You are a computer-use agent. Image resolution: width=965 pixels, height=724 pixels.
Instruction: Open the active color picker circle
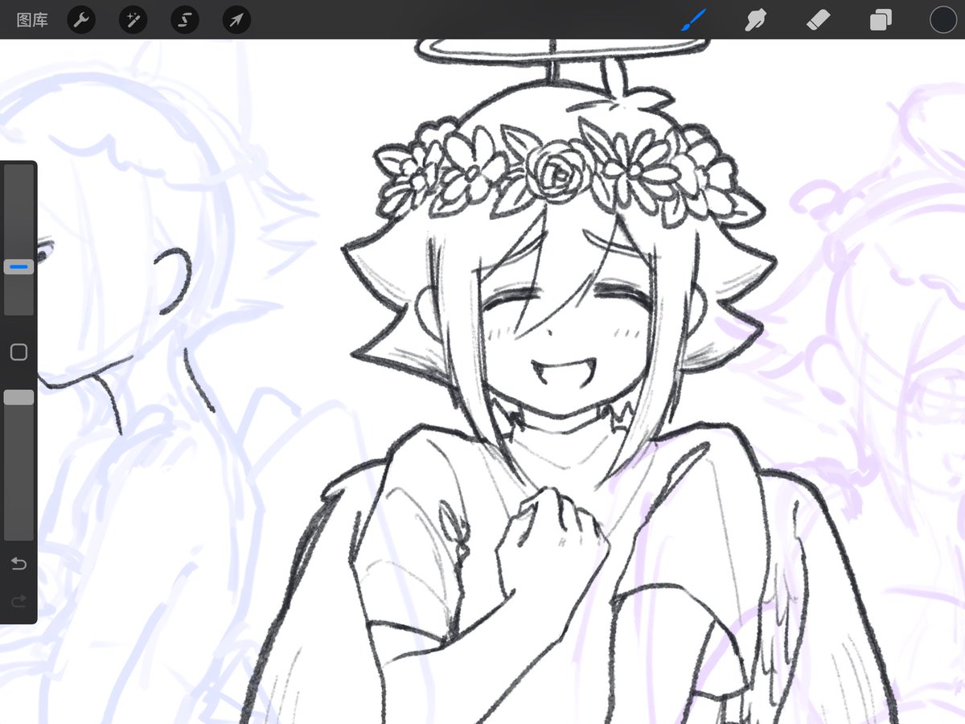(943, 20)
